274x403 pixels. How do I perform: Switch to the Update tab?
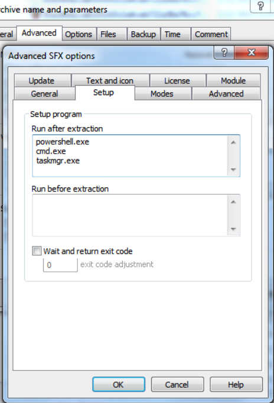tap(43, 81)
